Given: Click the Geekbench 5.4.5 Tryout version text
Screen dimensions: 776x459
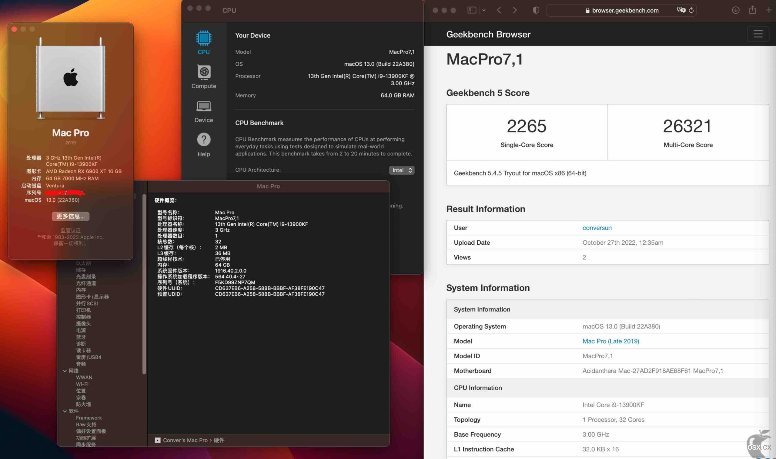Looking at the screenshot, I should coord(520,173).
